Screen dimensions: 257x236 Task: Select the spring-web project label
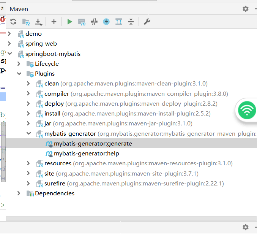[x=41, y=44]
